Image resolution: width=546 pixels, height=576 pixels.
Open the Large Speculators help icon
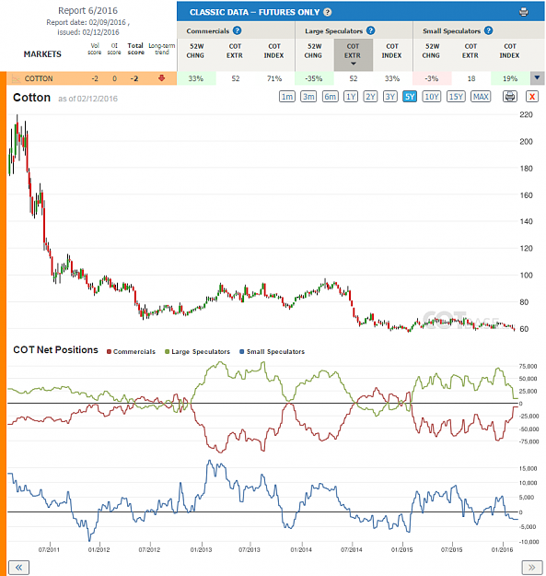coord(371,30)
